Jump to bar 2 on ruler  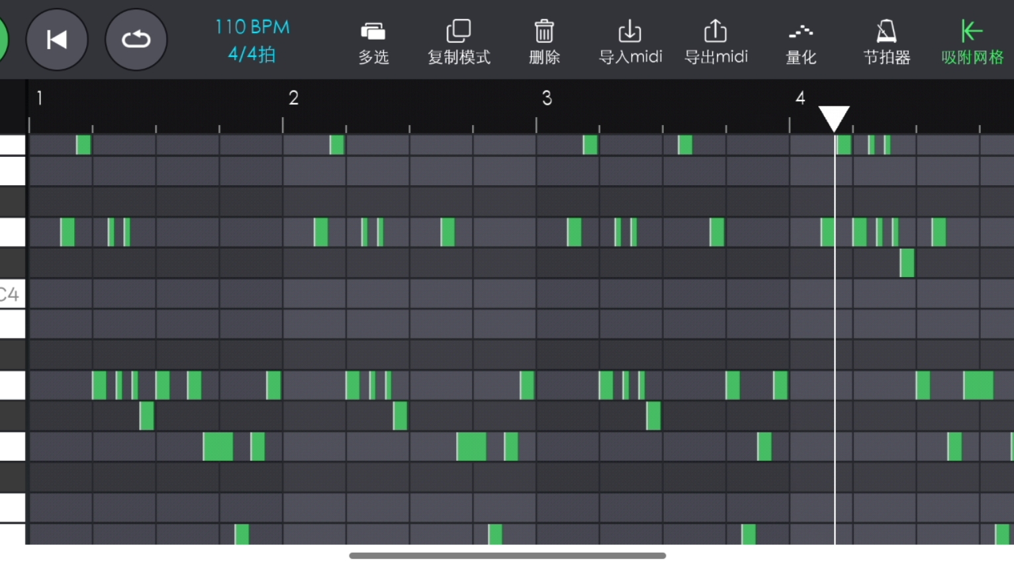[293, 99]
